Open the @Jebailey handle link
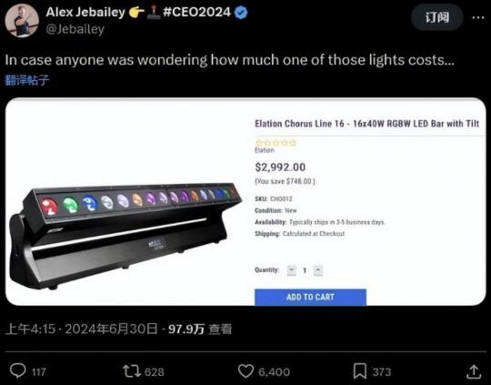 (x=75, y=29)
